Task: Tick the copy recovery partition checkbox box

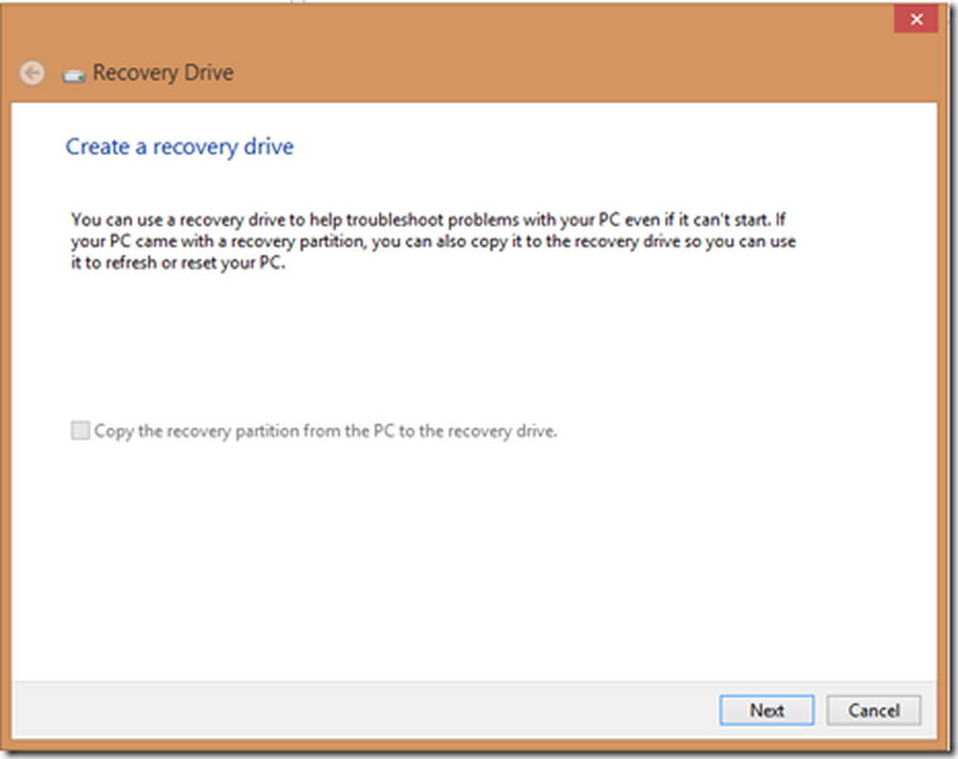Action: pos(80,432)
